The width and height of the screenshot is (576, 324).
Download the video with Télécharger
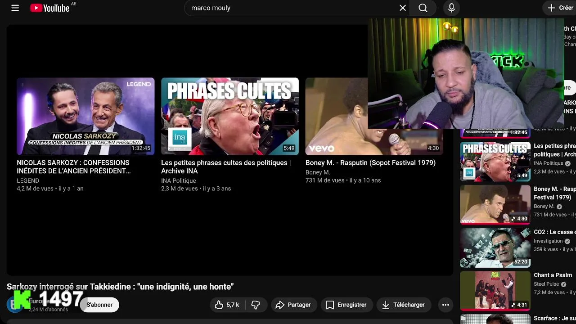click(403, 305)
